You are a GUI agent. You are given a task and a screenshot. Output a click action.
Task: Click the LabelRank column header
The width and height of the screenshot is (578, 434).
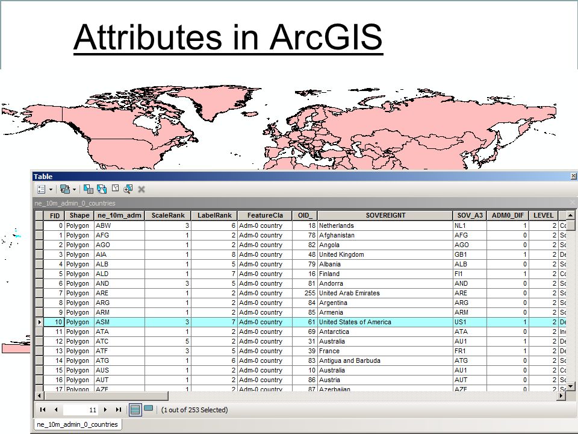click(x=214, y=216)
